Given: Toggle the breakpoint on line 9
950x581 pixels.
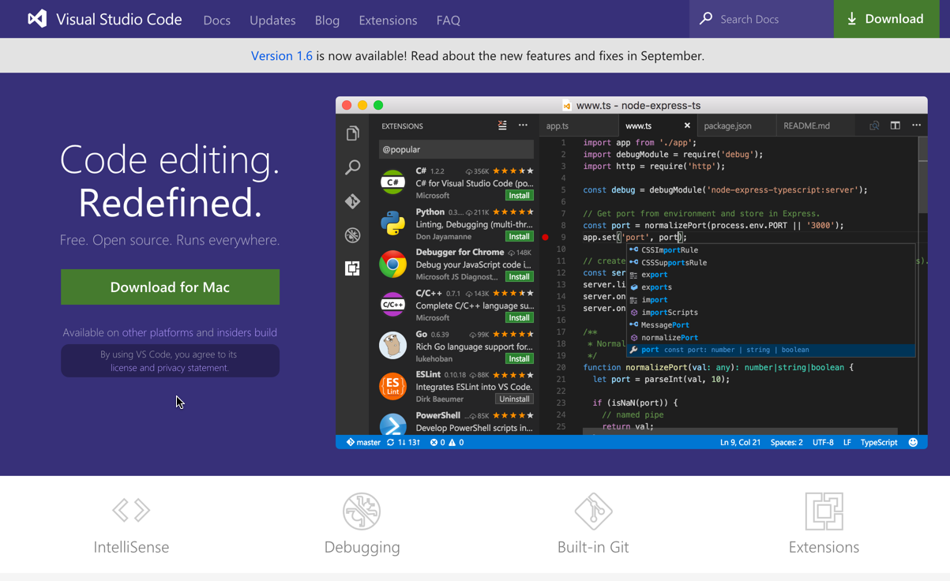Looking at the screenshot, I should [x=545, y=237].
